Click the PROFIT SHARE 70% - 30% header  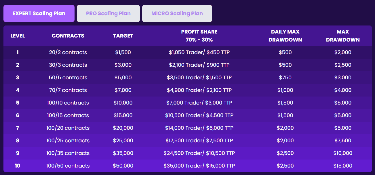click(x=199, y=36)
